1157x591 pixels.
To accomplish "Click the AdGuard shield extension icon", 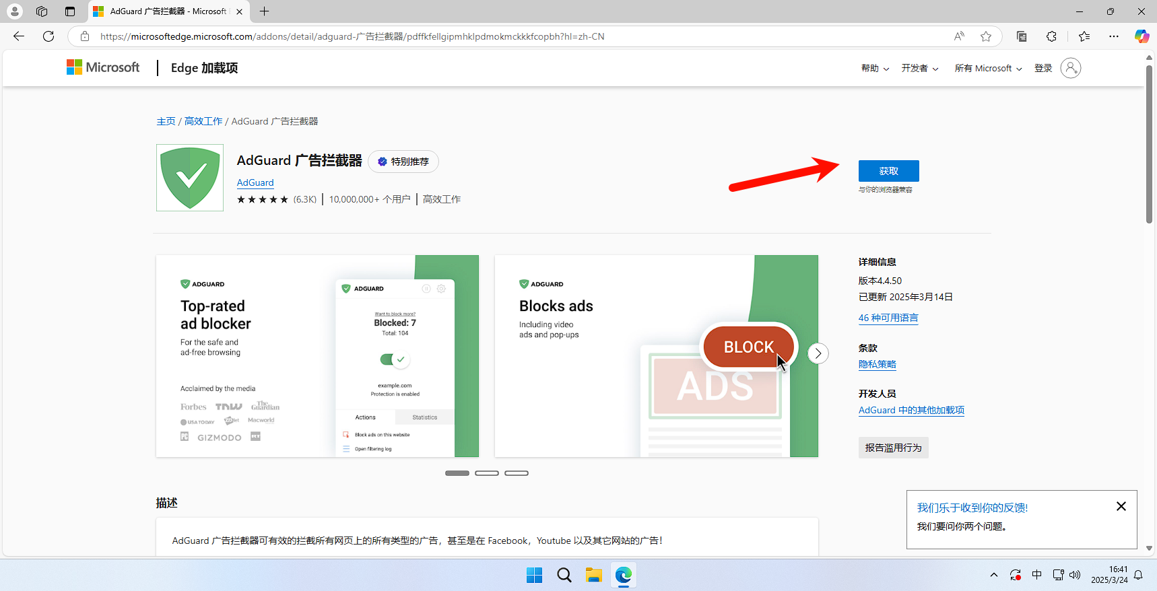I will tap(190, 178).
